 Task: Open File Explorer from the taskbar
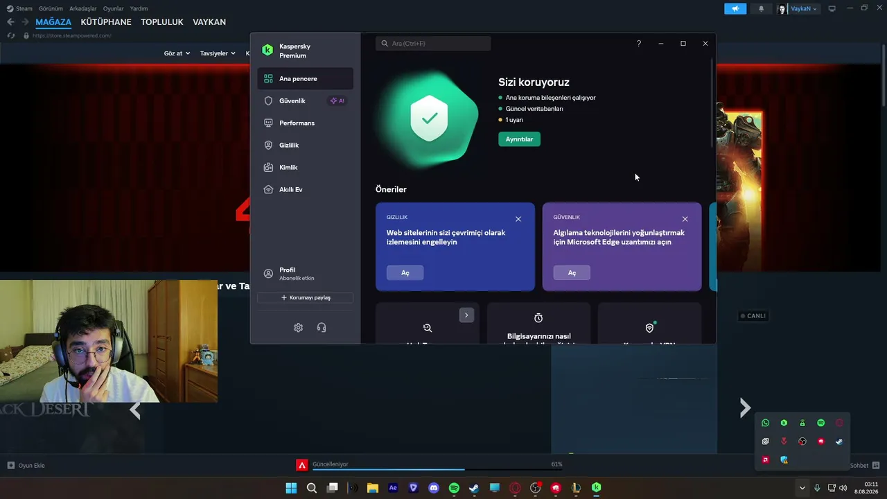tap(373, 488)
